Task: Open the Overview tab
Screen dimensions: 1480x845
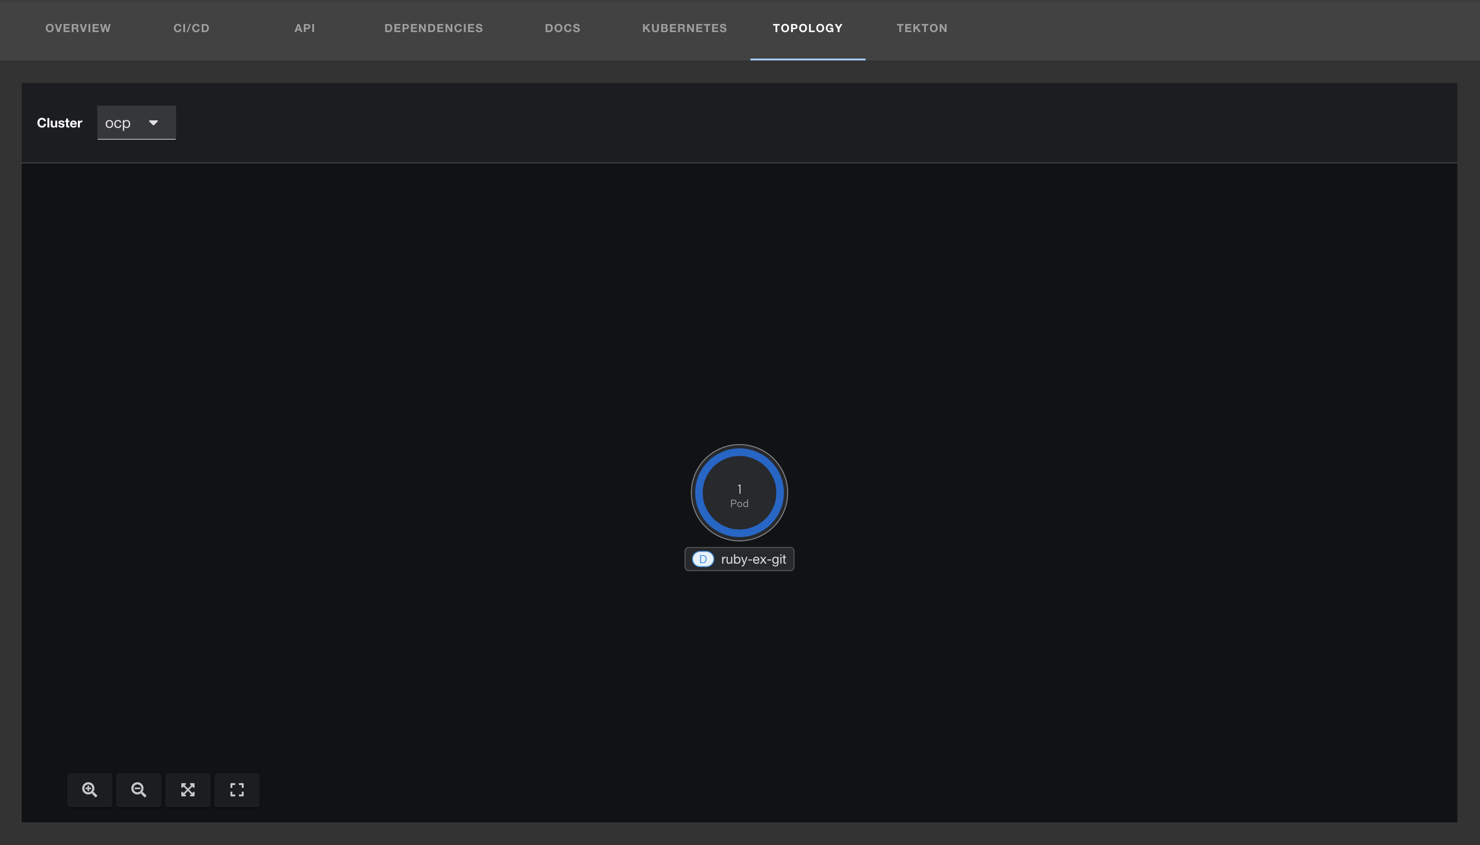Action: [x=78, y=28]
